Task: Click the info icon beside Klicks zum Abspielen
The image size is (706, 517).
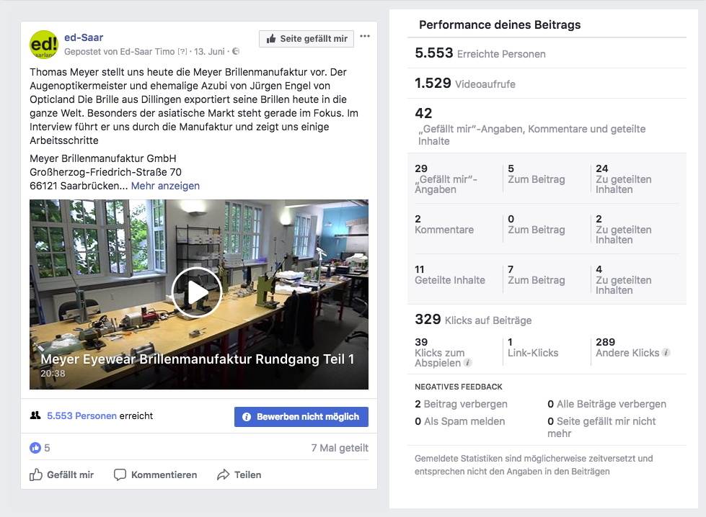Action: point(468,362)
